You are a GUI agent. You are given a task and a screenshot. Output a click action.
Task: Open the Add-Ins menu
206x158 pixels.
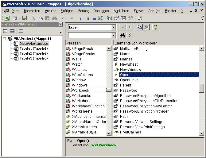coord(154,11)
